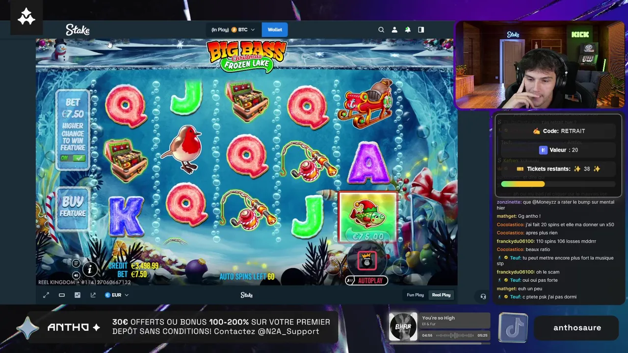The image size is (628, 353).
Task: Click the bitcoin coin icon beside BTC
Action: 234,30
